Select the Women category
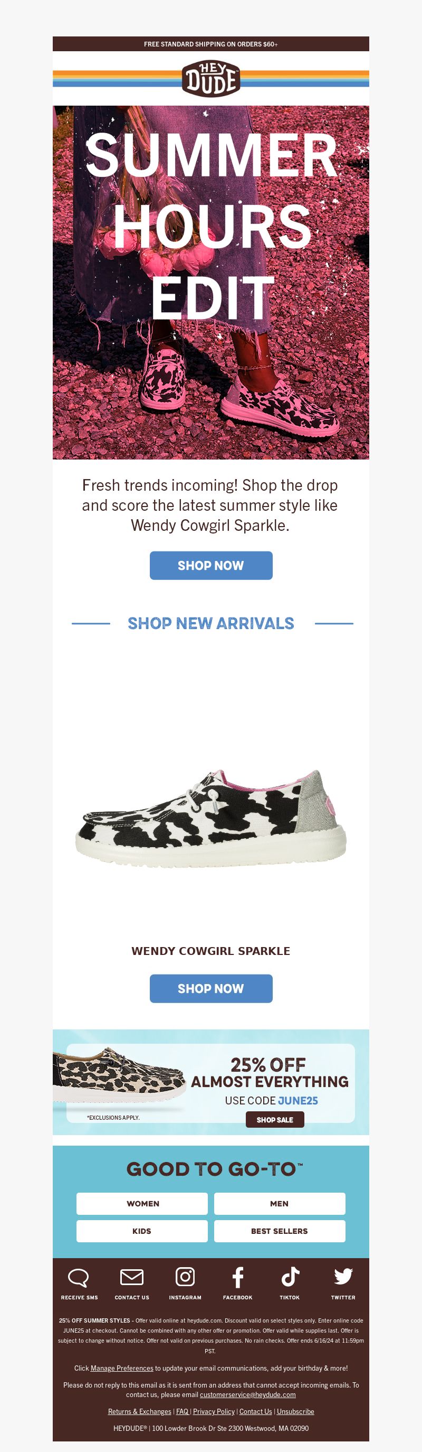The image size is (422, 1452). click(142, 1203)
